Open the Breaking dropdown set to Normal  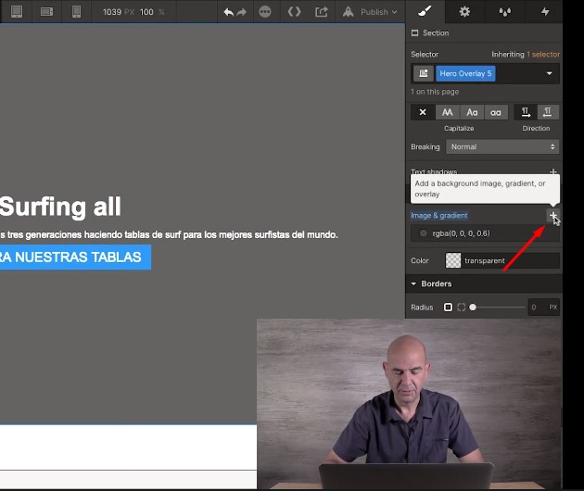pos(501,146)
